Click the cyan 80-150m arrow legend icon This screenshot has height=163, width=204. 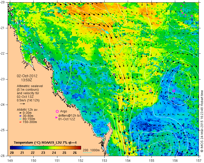coord(20,119)
